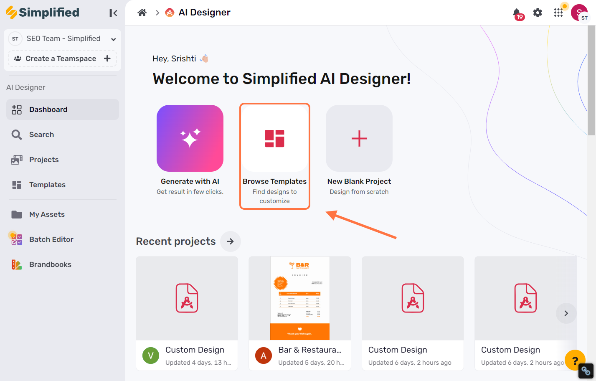Click 'Updated 5 days, 20 h...' text
The height and width of the screenshot is (381, 596).
point(311,363)
